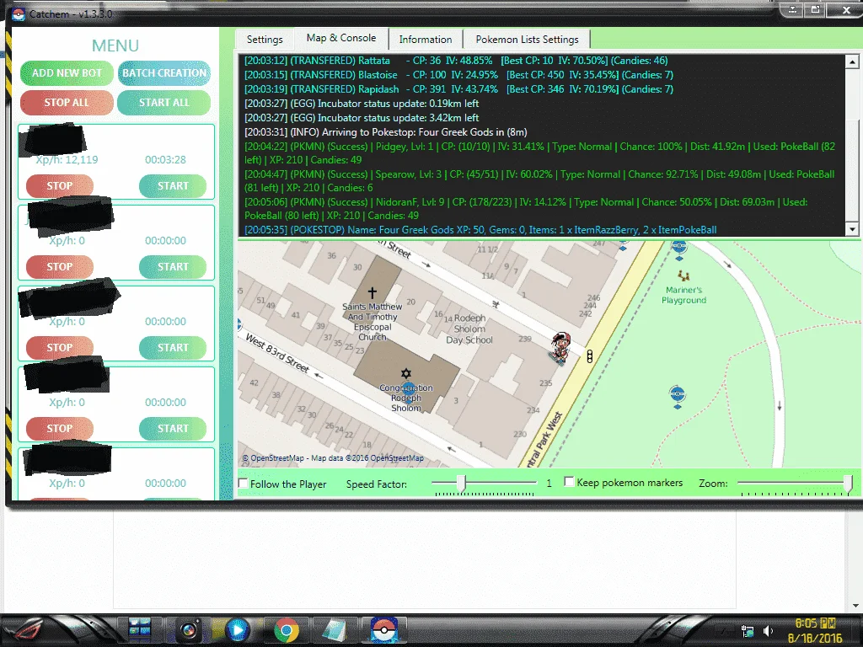Click the ROG Start button
Viewport: 863px width, 647px height.
point(26,630)
